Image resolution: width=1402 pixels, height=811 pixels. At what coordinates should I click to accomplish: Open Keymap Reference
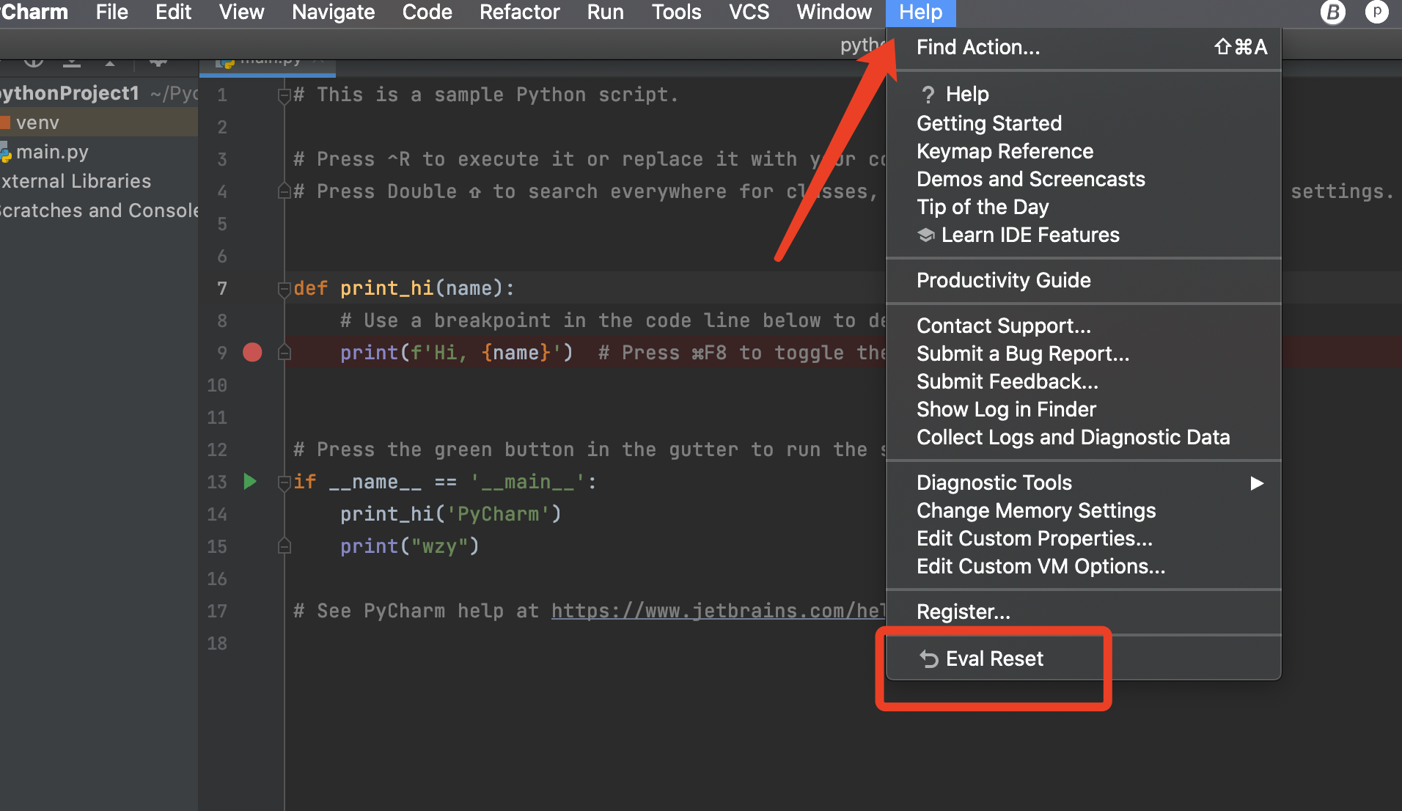point(1083,151)
